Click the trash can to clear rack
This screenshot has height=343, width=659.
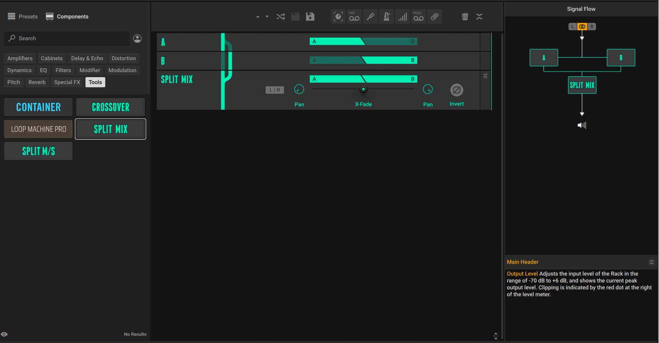pos(465,16)
